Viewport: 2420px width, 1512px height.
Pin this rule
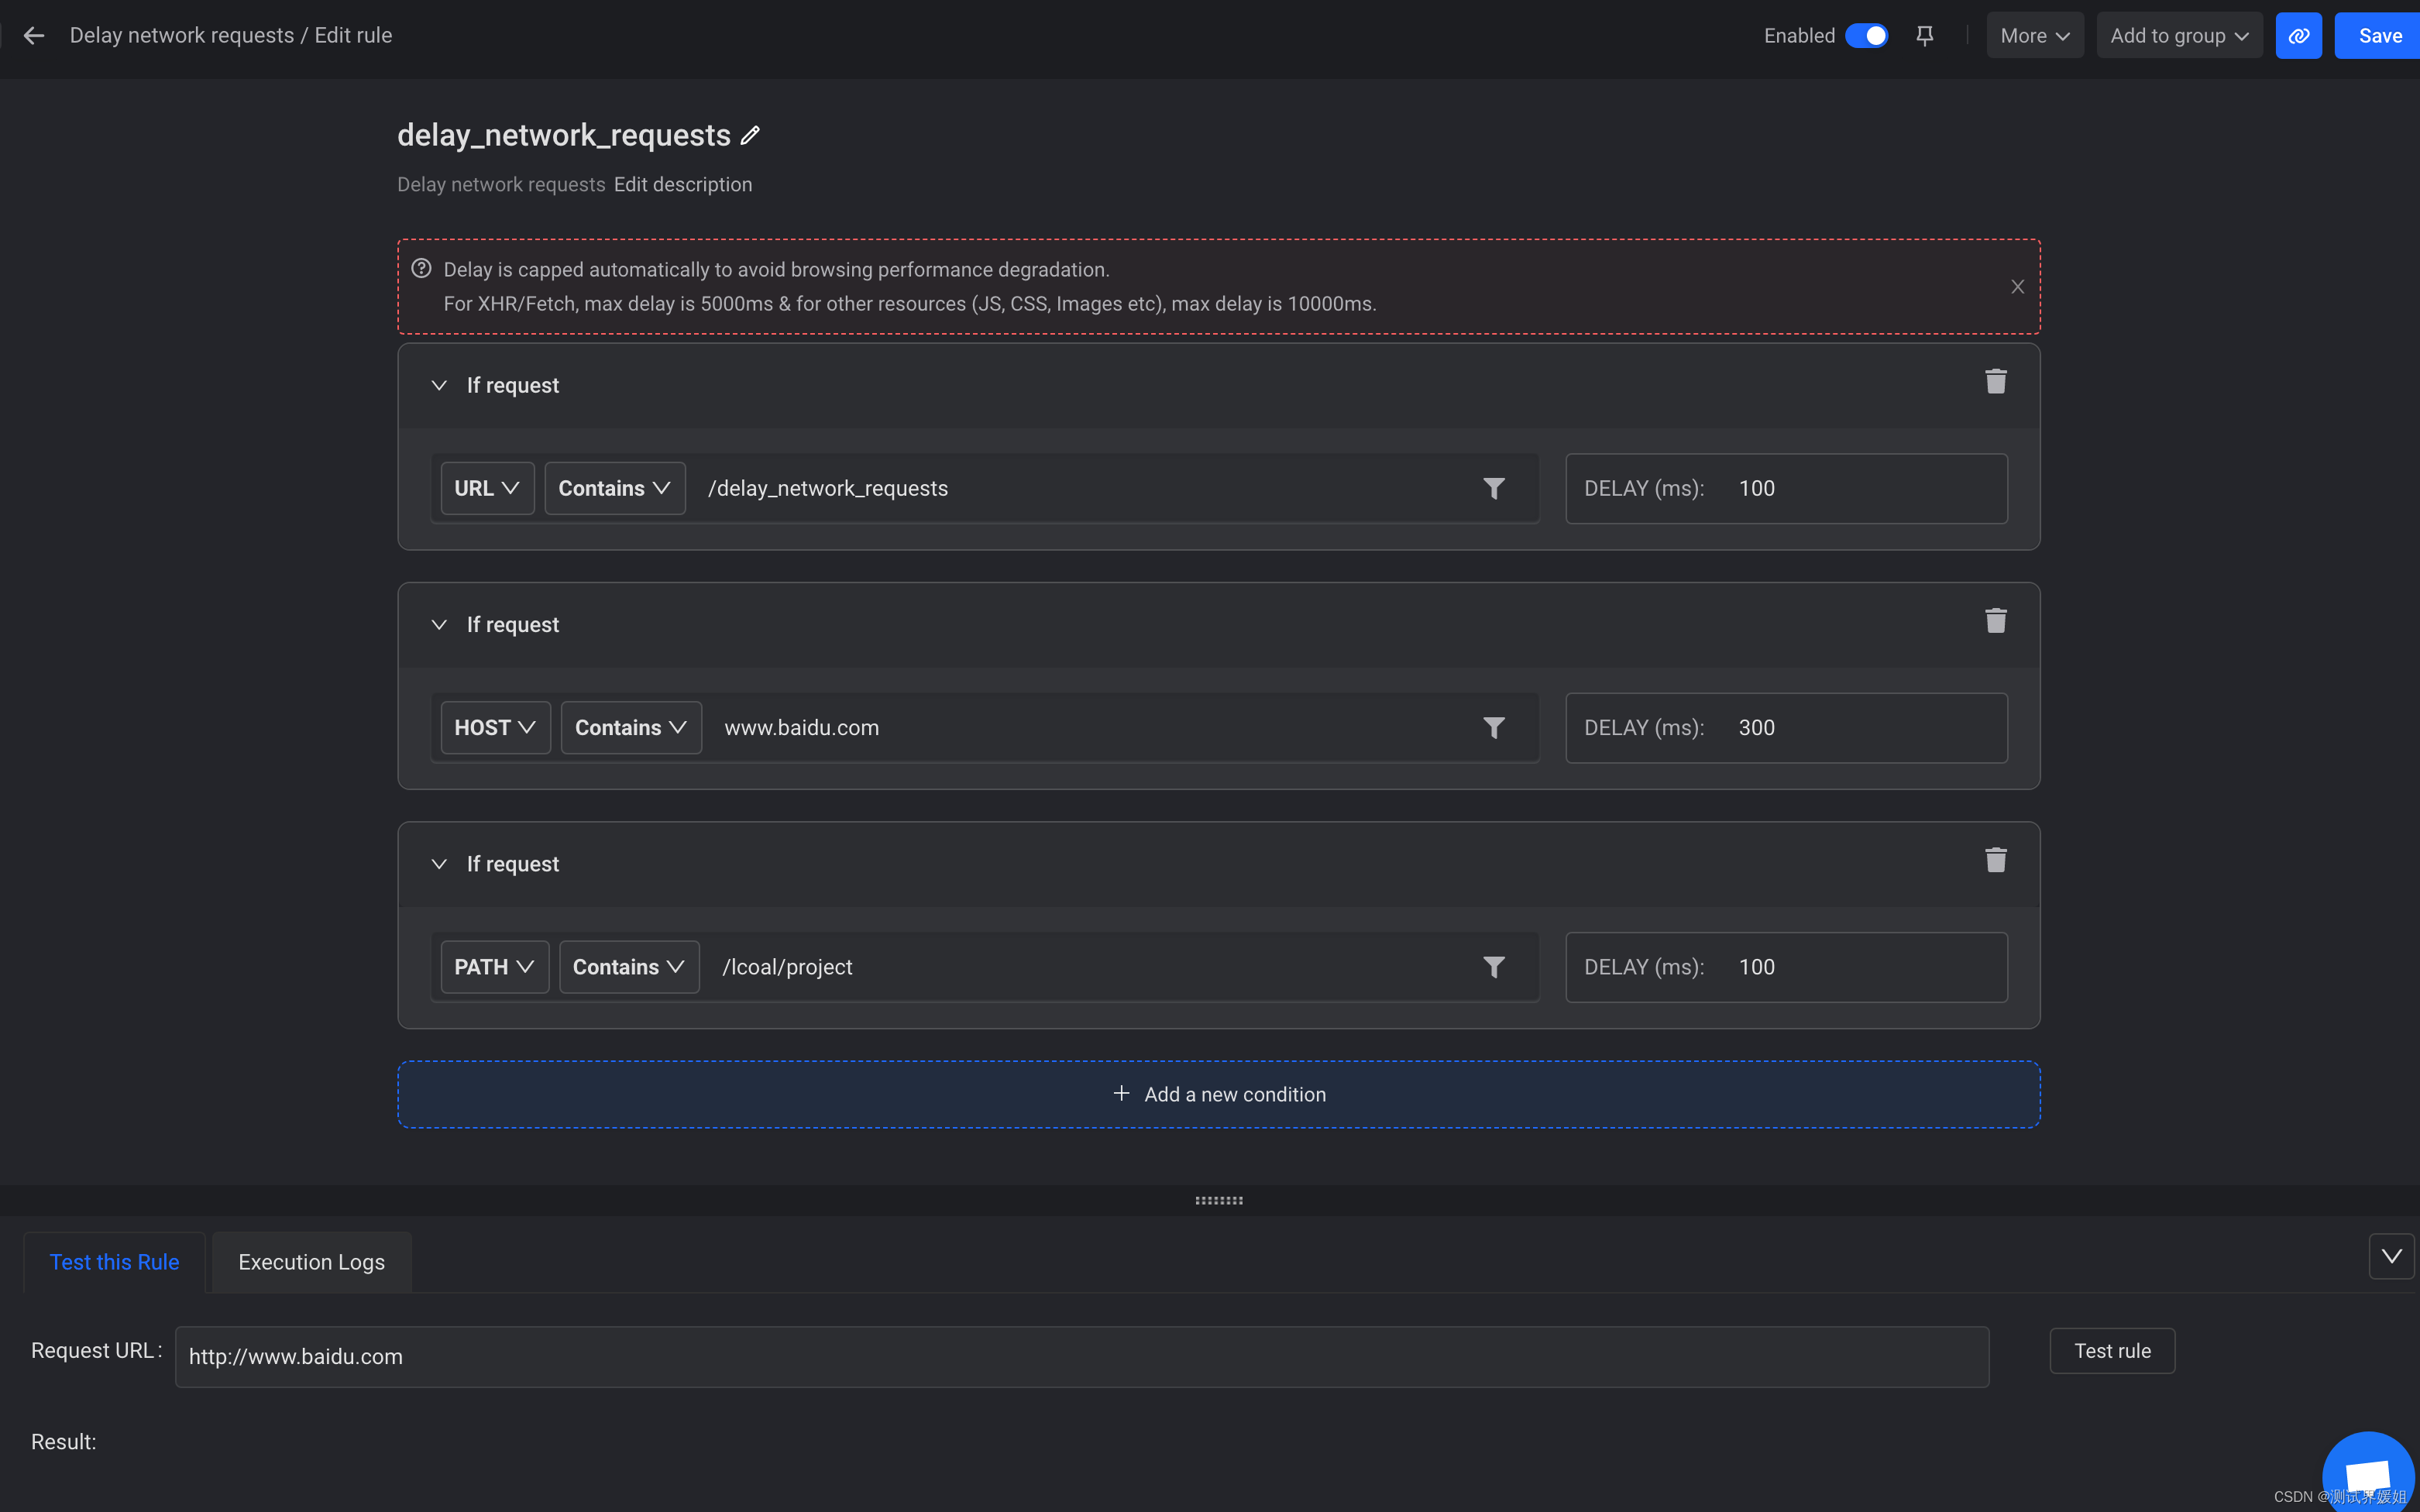click(1925, 35)
